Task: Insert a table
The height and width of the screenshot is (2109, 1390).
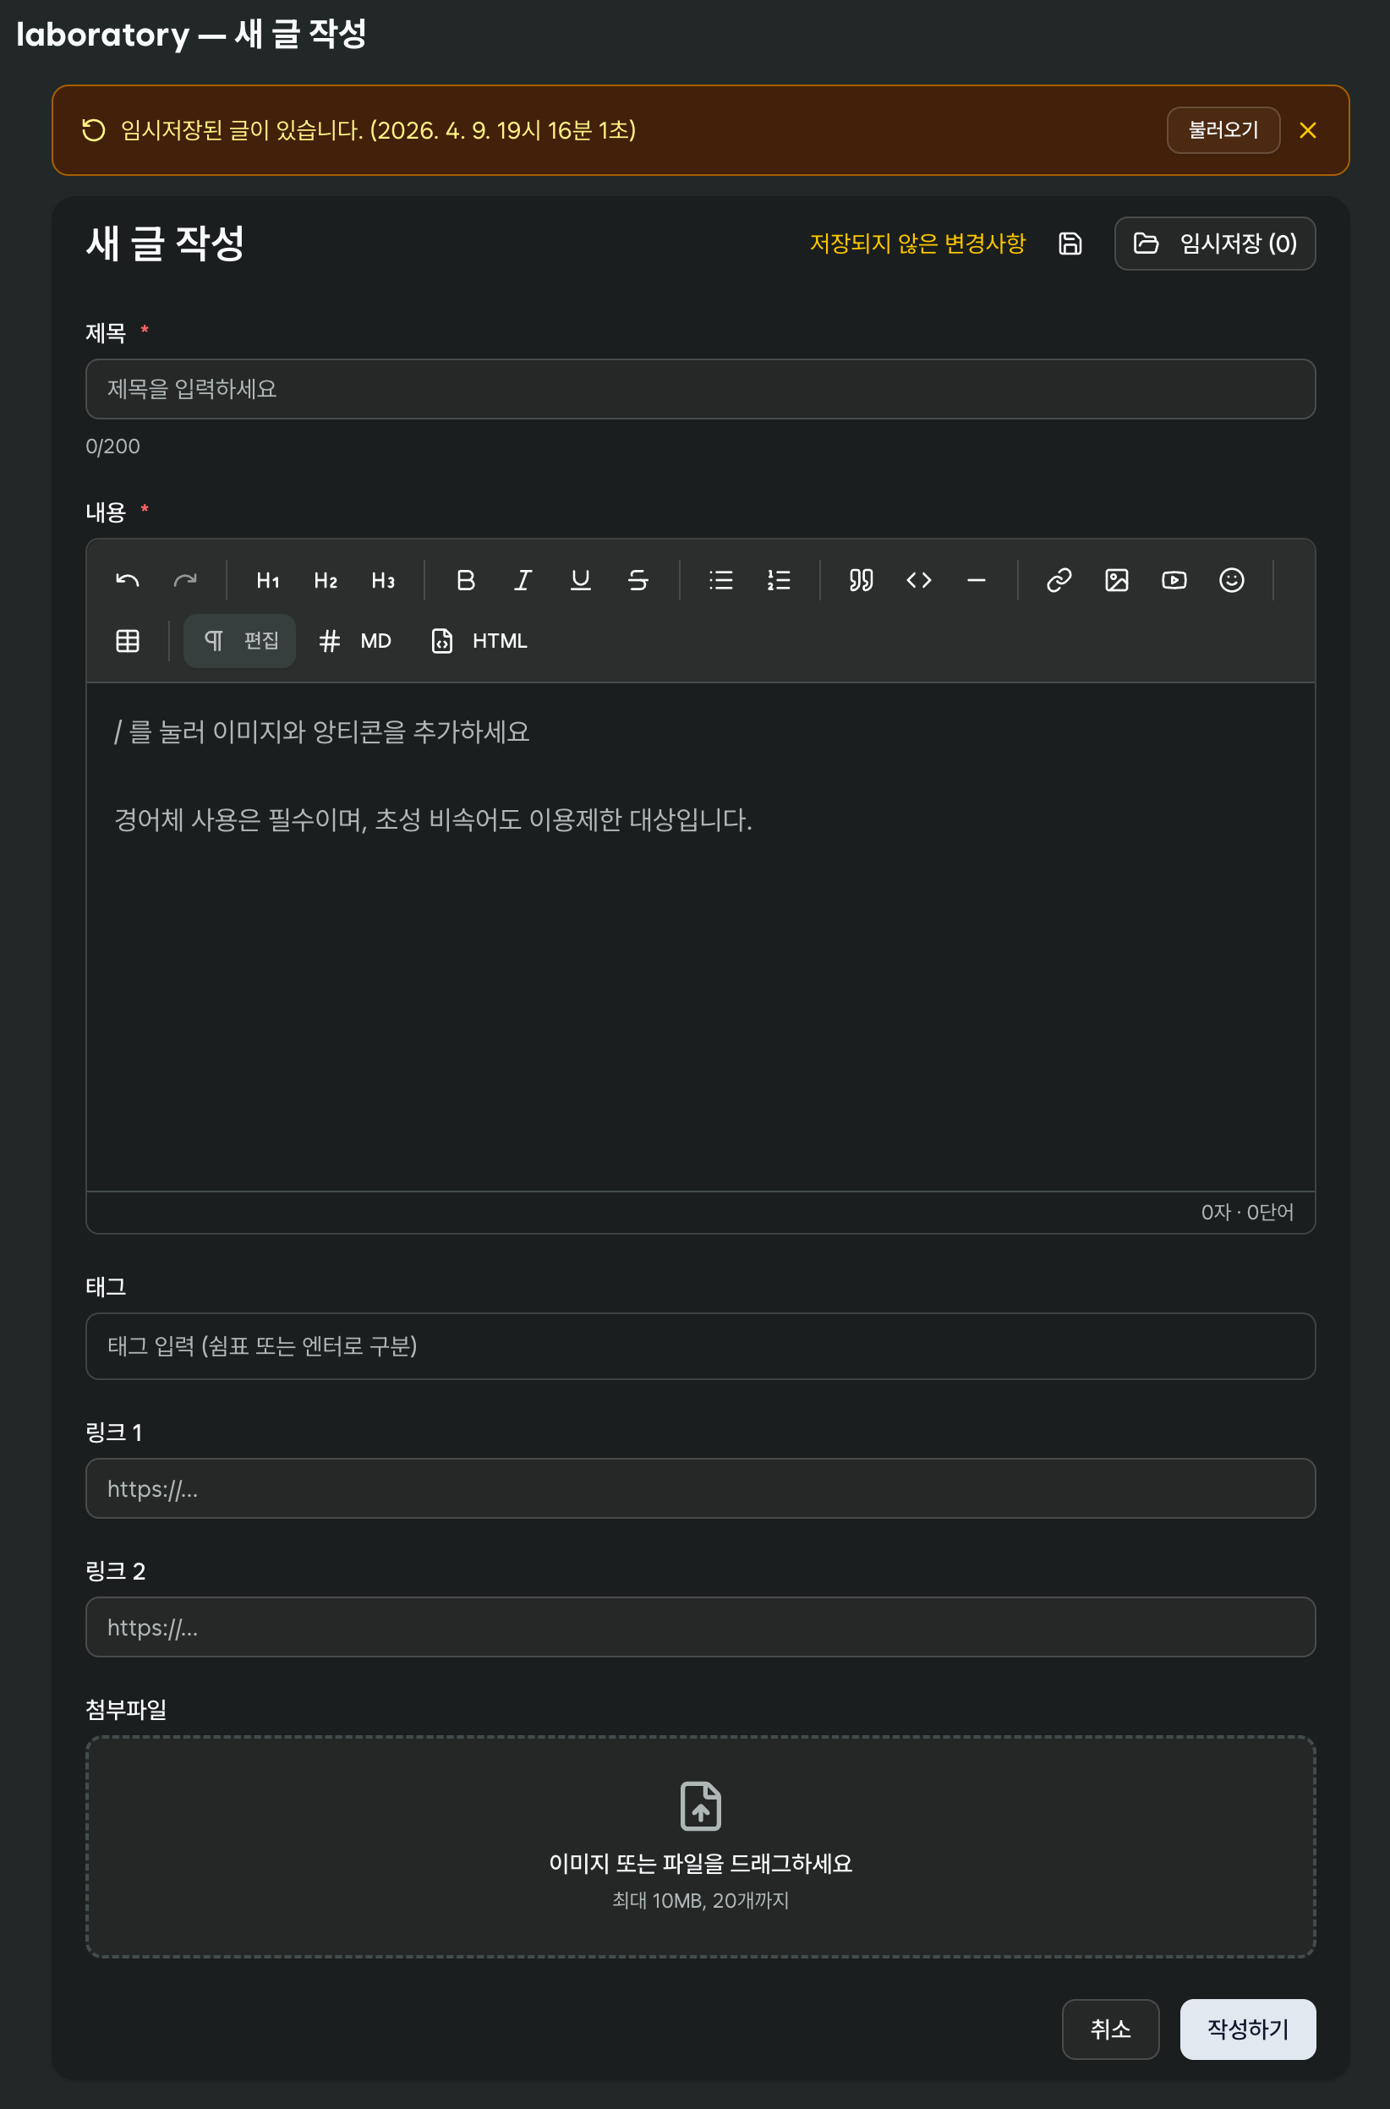Action: (x=128, y=640)
